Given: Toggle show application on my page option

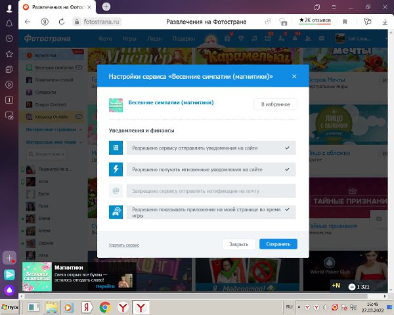Looking at the screenshot, I should pos(211,212).
